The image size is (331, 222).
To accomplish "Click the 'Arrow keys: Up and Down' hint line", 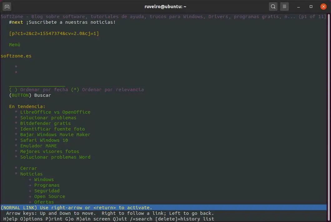I will (x=110, y=213).
